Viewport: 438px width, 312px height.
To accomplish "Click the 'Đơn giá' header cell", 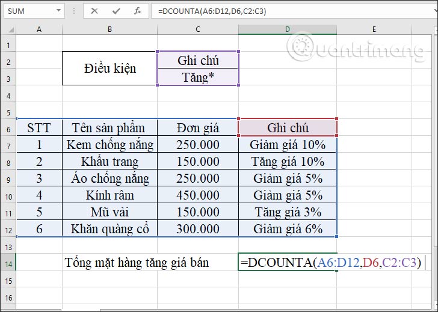I will click(198, 127).
